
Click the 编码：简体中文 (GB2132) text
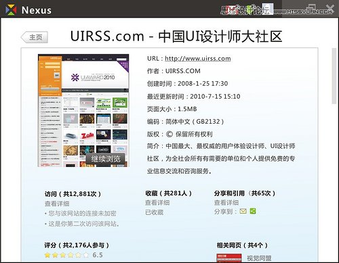pos(185,122)
